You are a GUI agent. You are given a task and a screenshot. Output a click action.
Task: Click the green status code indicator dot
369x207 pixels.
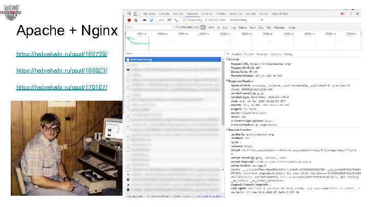pos(251,72)
